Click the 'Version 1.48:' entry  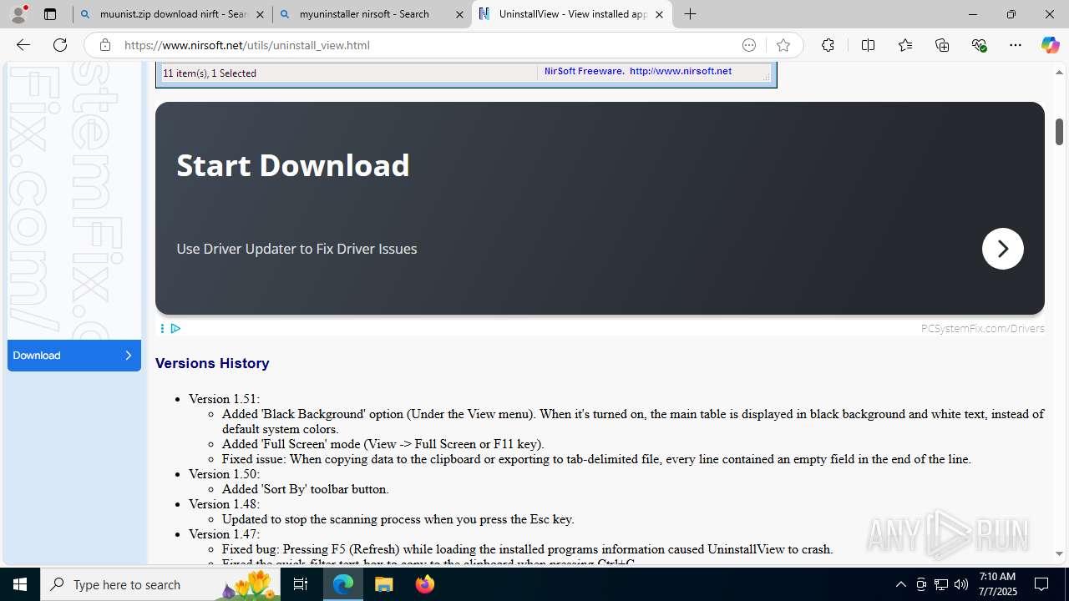click(x=224, y=504)
